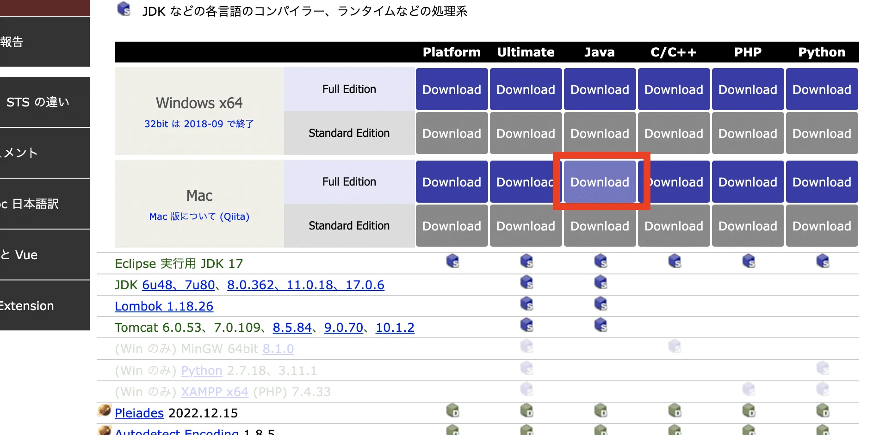Select STS の違い sidebar menu item
The height and width of the screenshot is (435, 879).
[x=44, y=102]
